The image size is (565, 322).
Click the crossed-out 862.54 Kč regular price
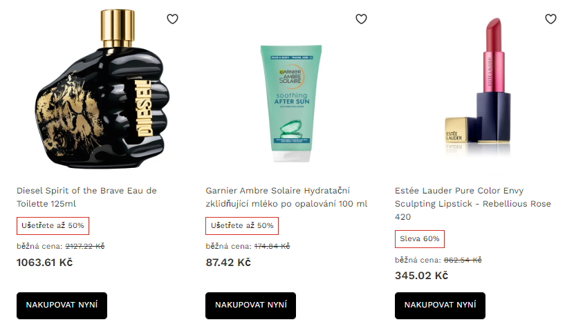pos(463,260)
